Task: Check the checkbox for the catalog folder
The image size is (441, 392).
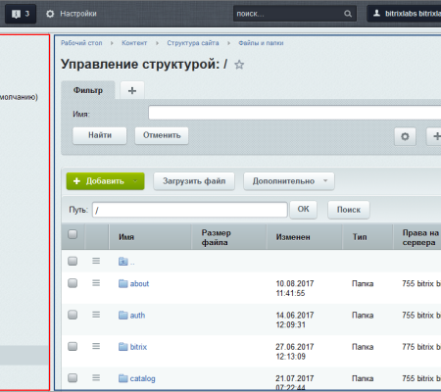Action: tap(73, 377)
